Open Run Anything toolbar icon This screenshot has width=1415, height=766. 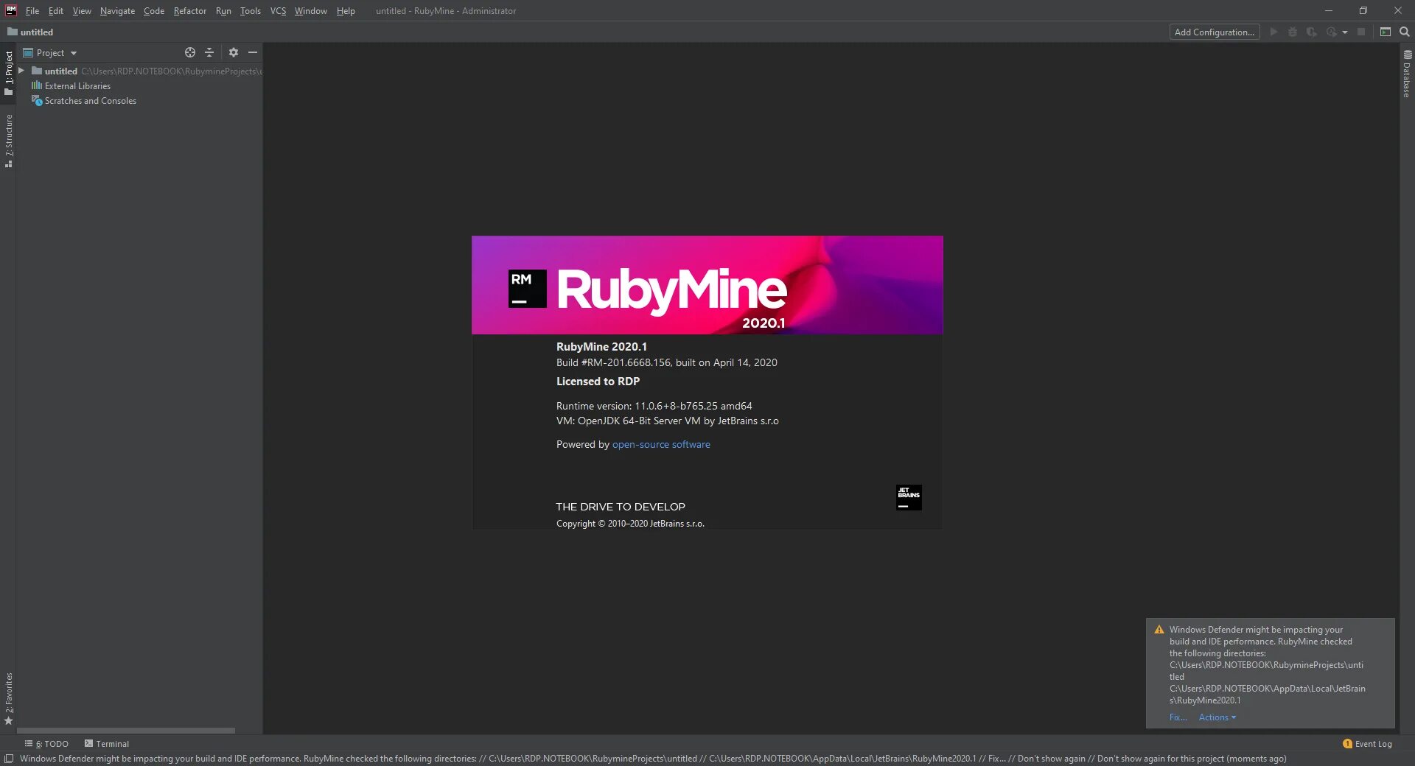coord(1386,32)
